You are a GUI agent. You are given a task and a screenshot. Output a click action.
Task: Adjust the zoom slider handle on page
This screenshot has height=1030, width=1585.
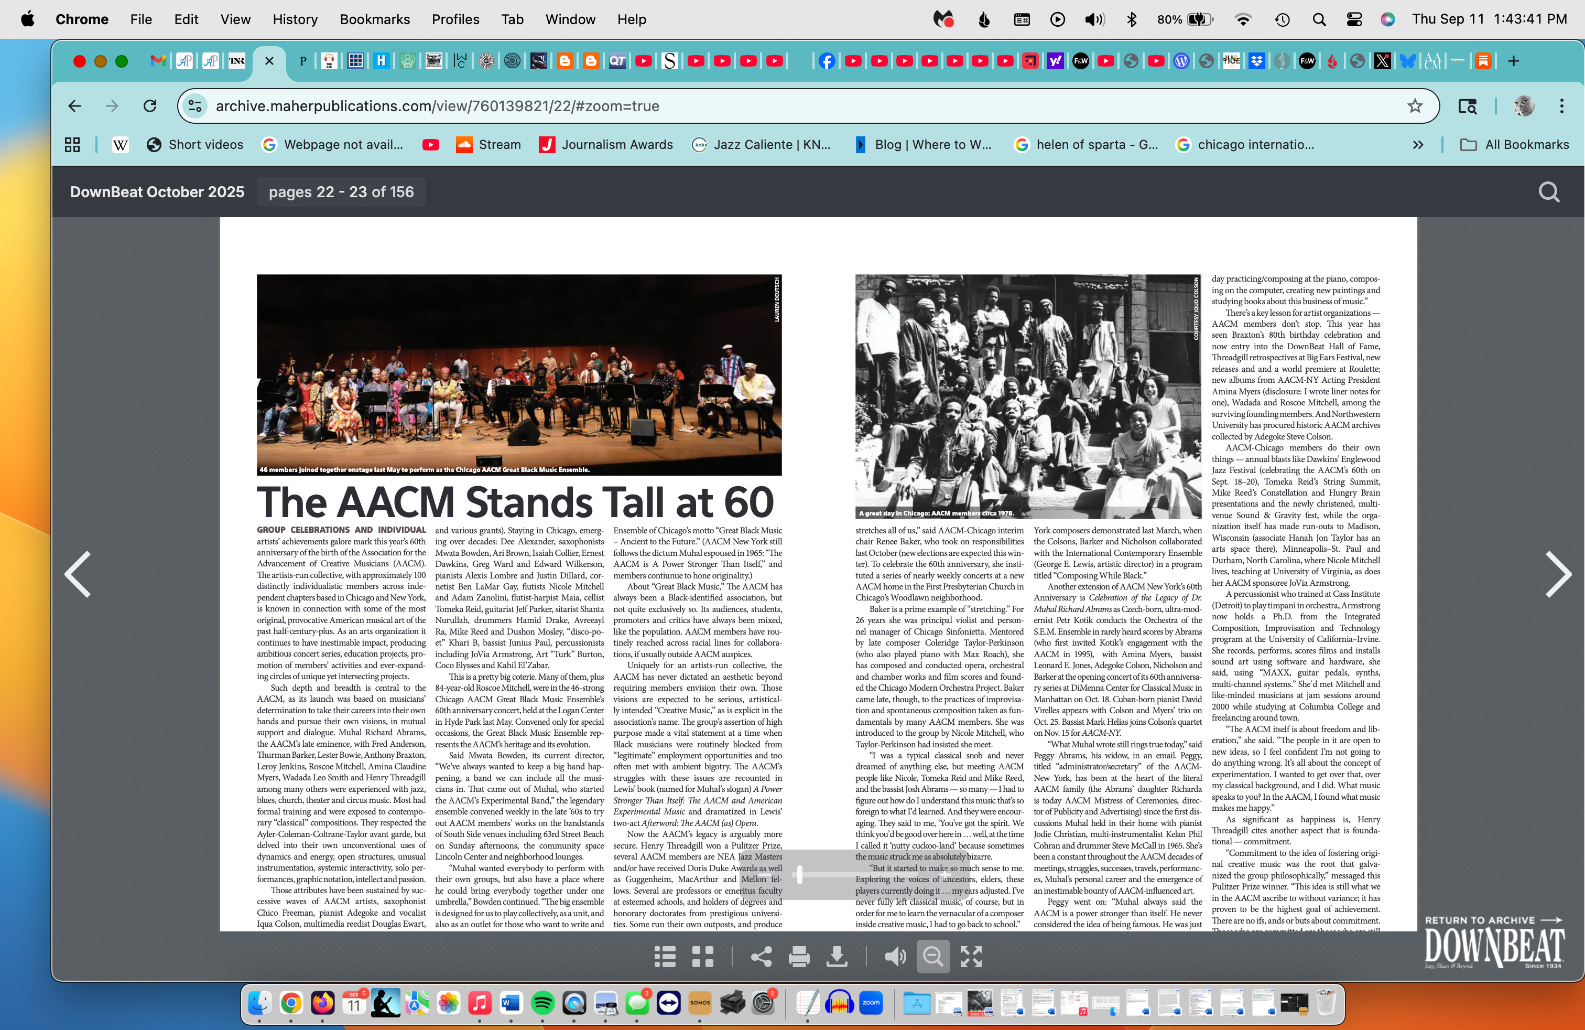pyautogui.click(x=800, y=875)
